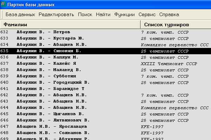Image resolution: width=211 pixels, height=140 pixels.
Task: Select highlighted game 635 Абаулин В. - Симонян Б.
Action: [105, 51]
